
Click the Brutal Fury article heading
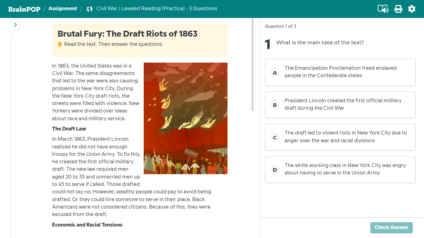pyautogui.click(x=128, y=34)
